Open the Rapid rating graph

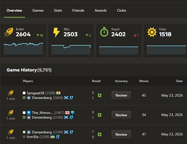point(119,50)
